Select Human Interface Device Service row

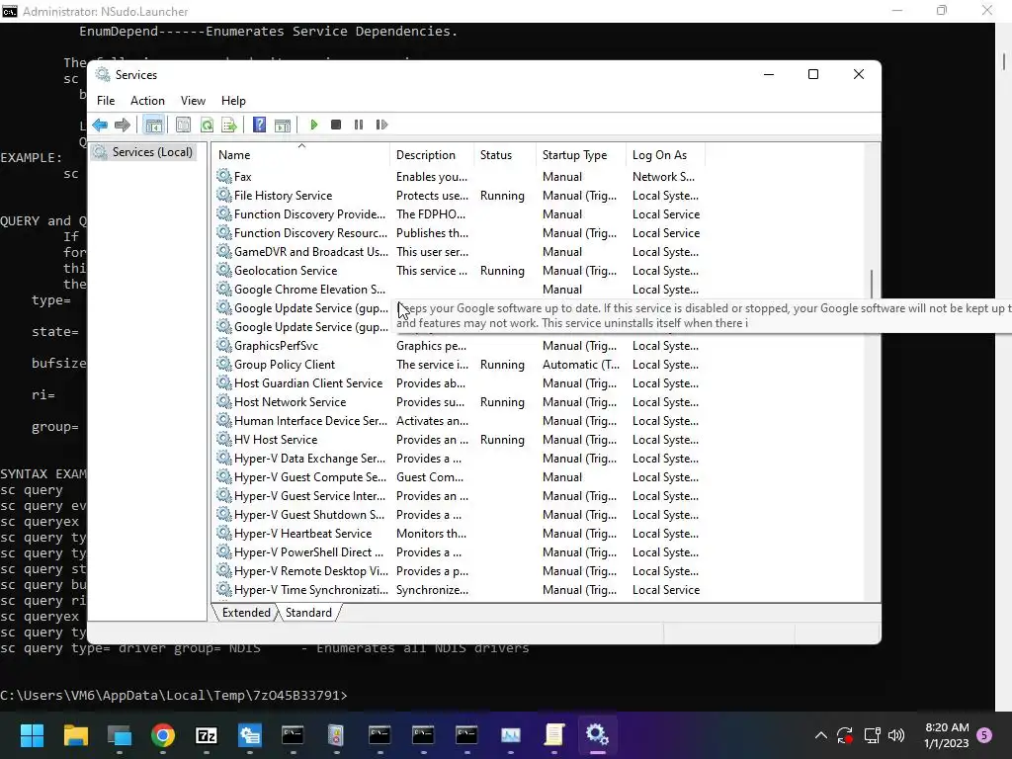460,420
